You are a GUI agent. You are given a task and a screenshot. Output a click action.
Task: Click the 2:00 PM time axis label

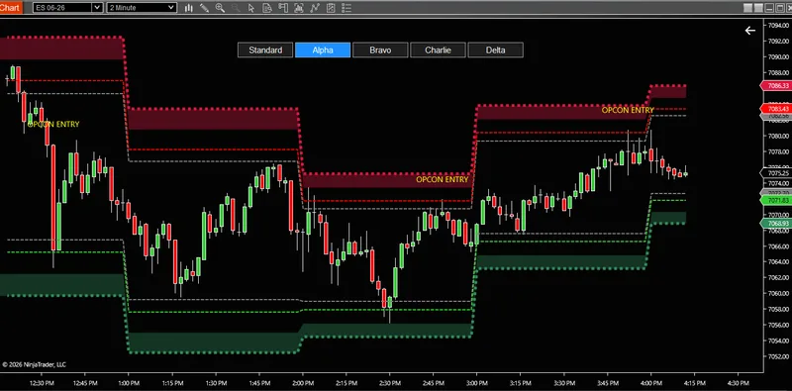click(303, 383)
